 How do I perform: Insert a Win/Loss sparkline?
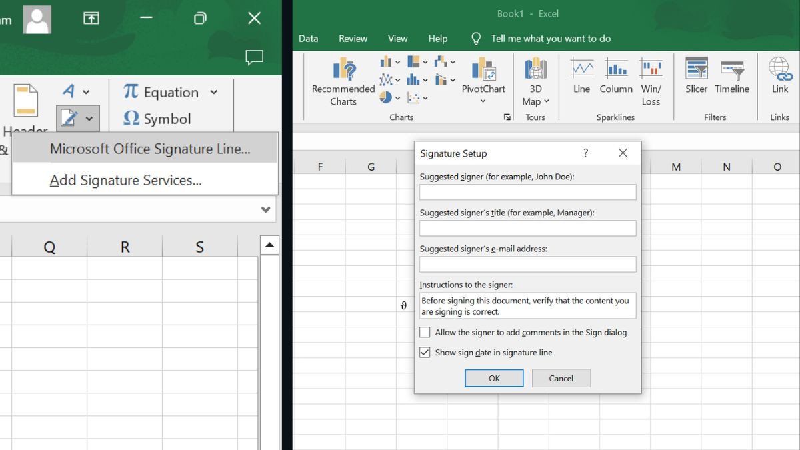[651, 82]
